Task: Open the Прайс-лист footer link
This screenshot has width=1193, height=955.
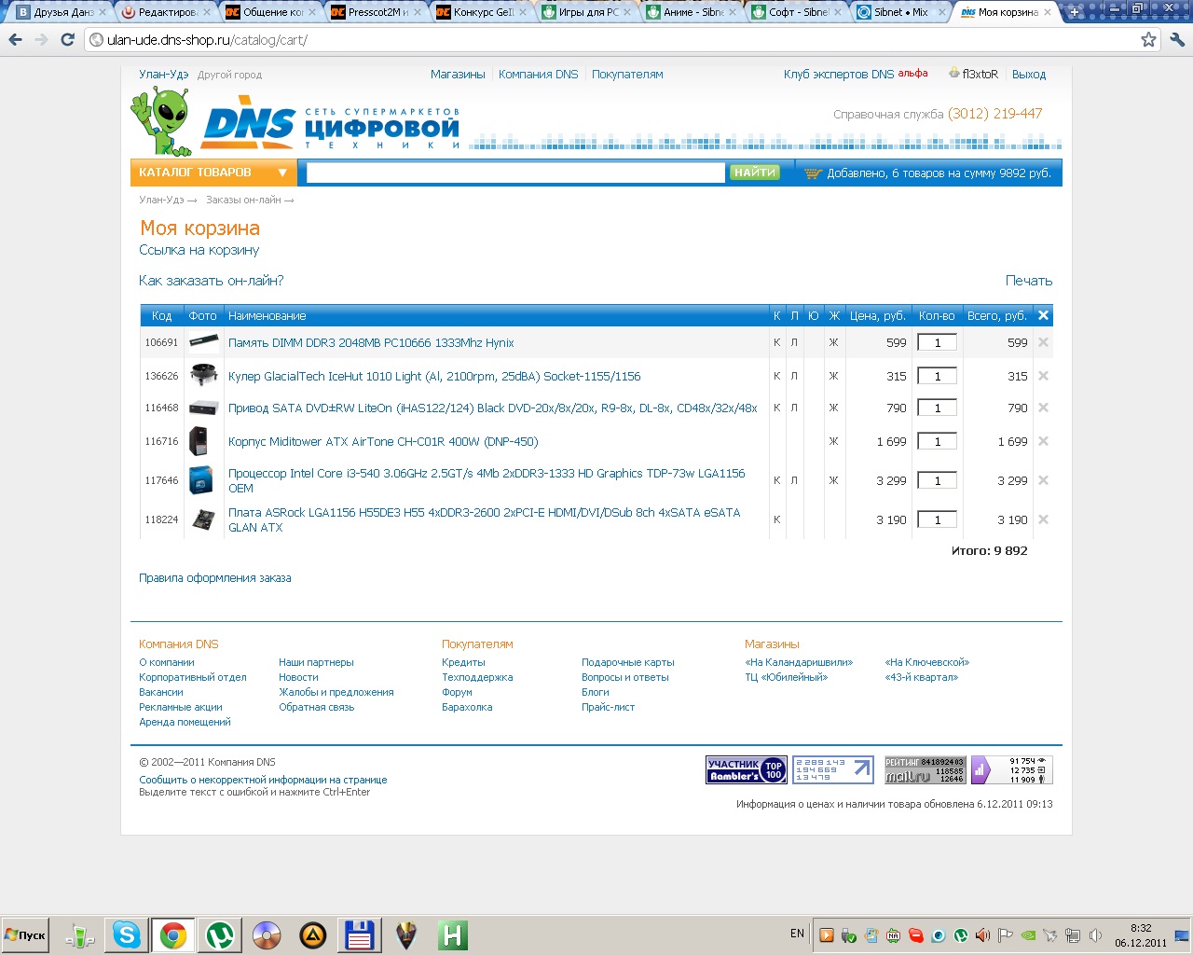Action: point(608,707)
